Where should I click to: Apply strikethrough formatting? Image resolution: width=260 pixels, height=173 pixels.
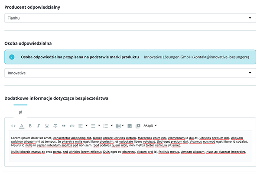pyautogui.click(x=55, y=126)
